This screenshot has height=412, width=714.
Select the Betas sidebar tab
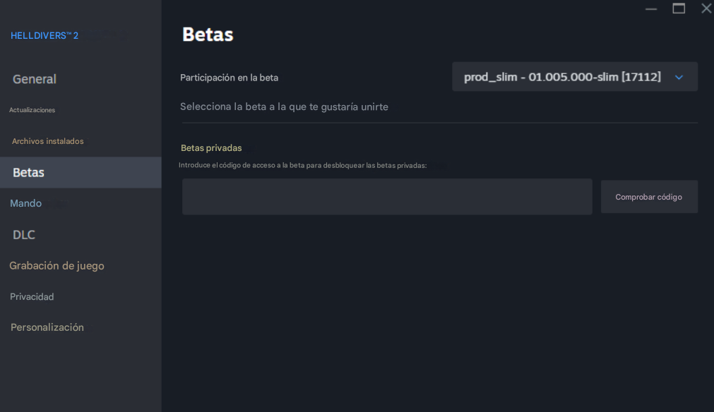point(29,172)
